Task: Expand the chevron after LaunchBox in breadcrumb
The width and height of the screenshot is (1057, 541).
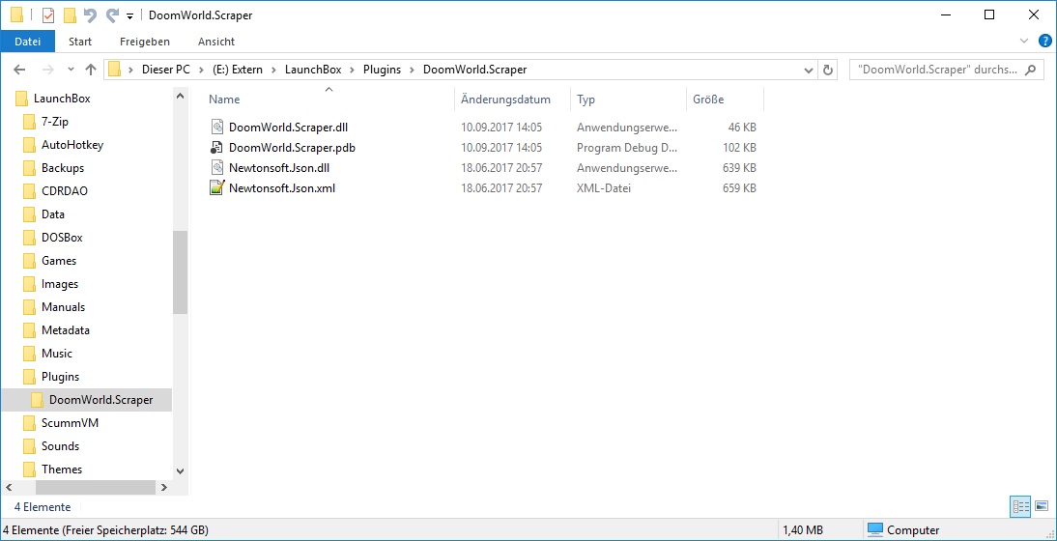Action: 352,70
